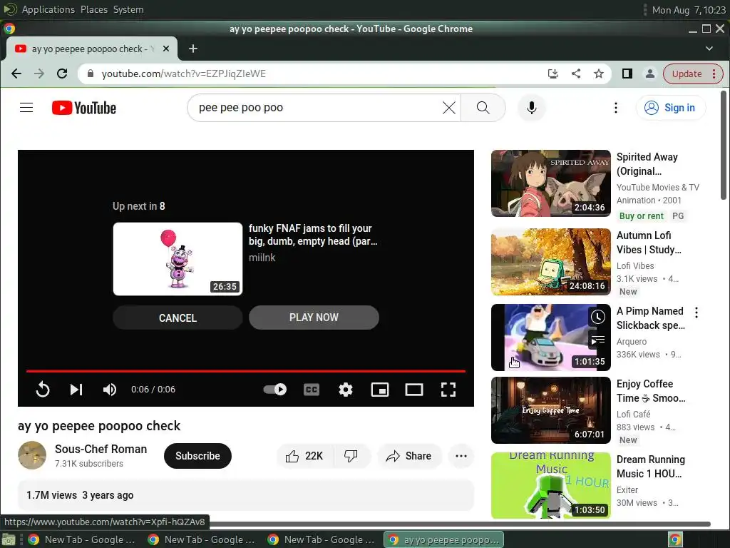
Task: Click PLAY NOW for next video
Action: click(x=314, y=318)
